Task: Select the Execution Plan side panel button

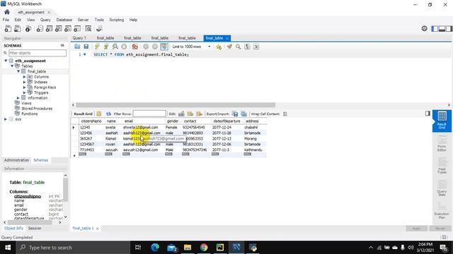Action: [x=442, y=210]
